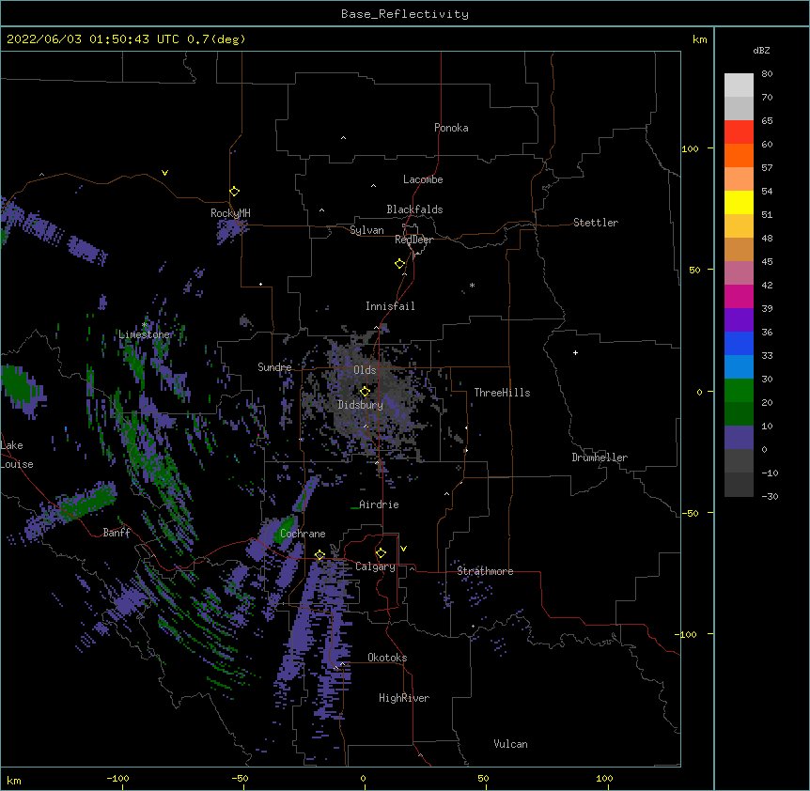Click the RedDeer city label
The image size is (810, 791).
pyautogui.click(x=413, y=240)
